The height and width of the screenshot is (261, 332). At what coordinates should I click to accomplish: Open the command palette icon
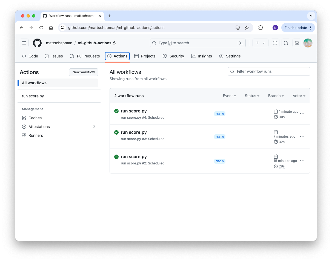pos(241,43)
